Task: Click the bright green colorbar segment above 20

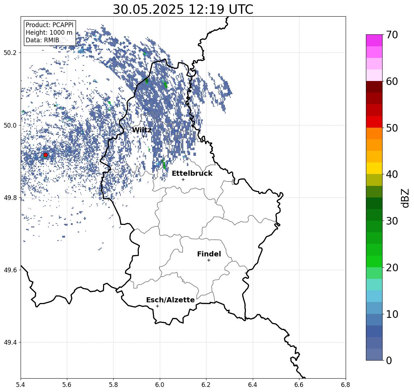Action: 374,261
